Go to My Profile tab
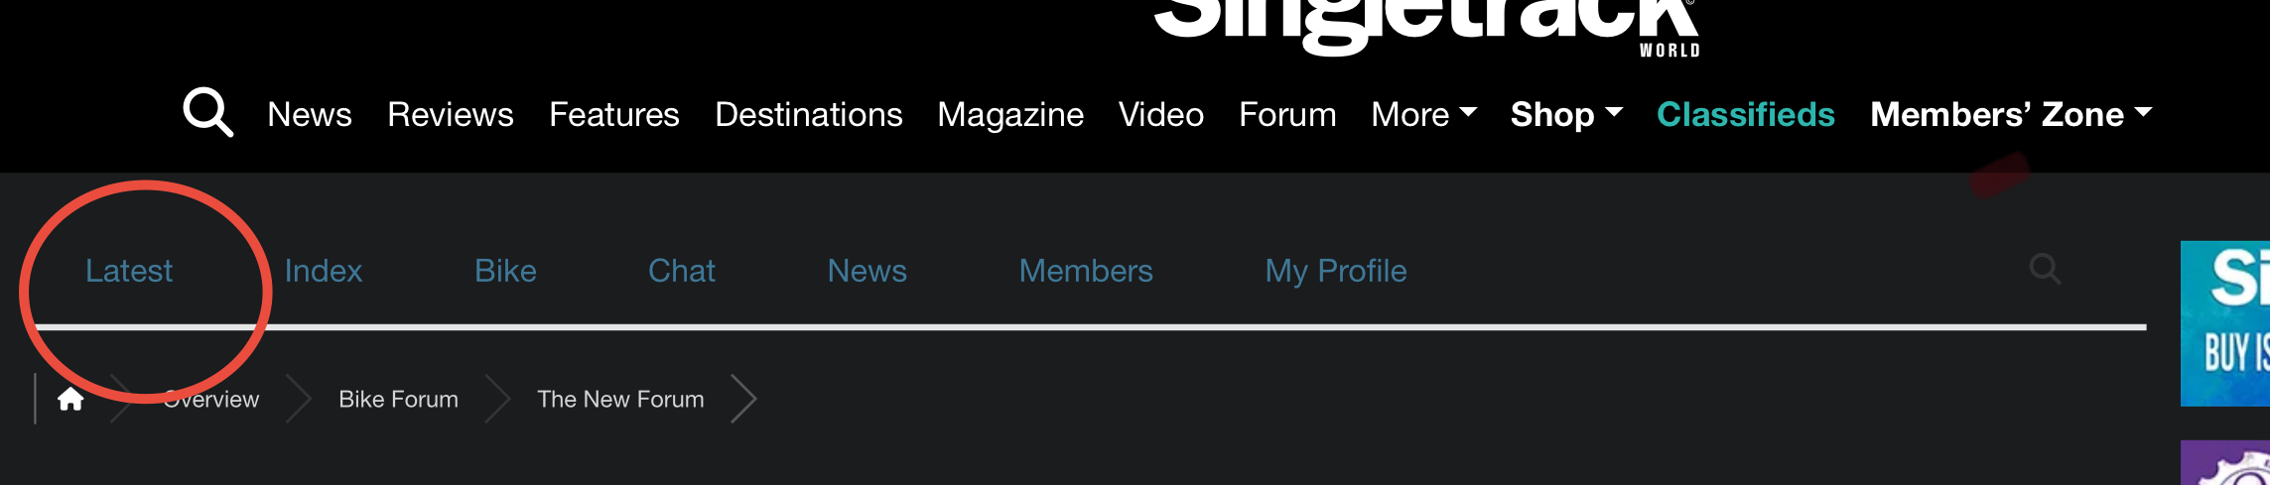 coord(1336,271)
